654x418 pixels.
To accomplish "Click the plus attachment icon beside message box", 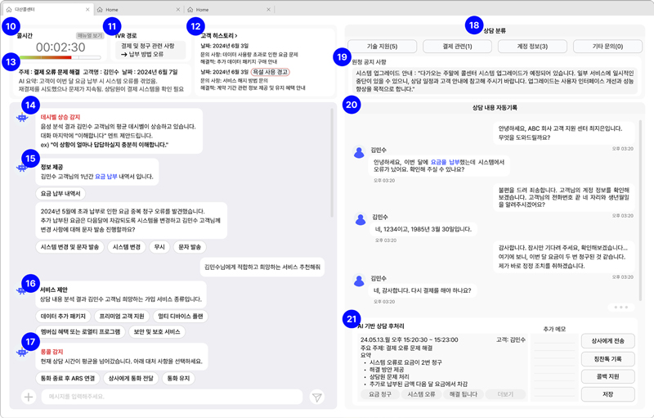I will coord(29,397).
